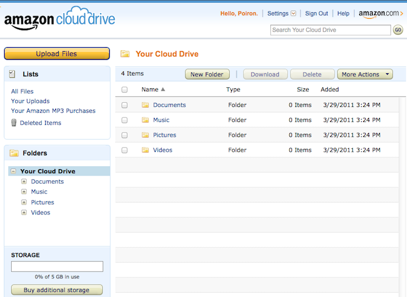Open Deleted Items via trash icon
Image resolution: width=407 pixels, height=297 pixels.
14,123
